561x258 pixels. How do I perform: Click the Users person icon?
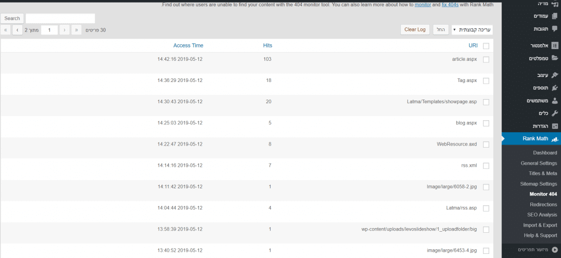555,101
